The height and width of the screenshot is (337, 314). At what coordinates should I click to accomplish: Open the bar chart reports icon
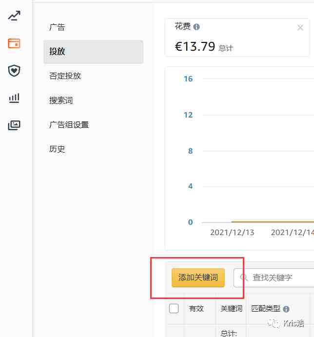[14, 98]
